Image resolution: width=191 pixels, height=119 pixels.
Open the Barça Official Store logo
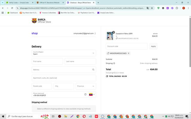click(x=41, y=21)
